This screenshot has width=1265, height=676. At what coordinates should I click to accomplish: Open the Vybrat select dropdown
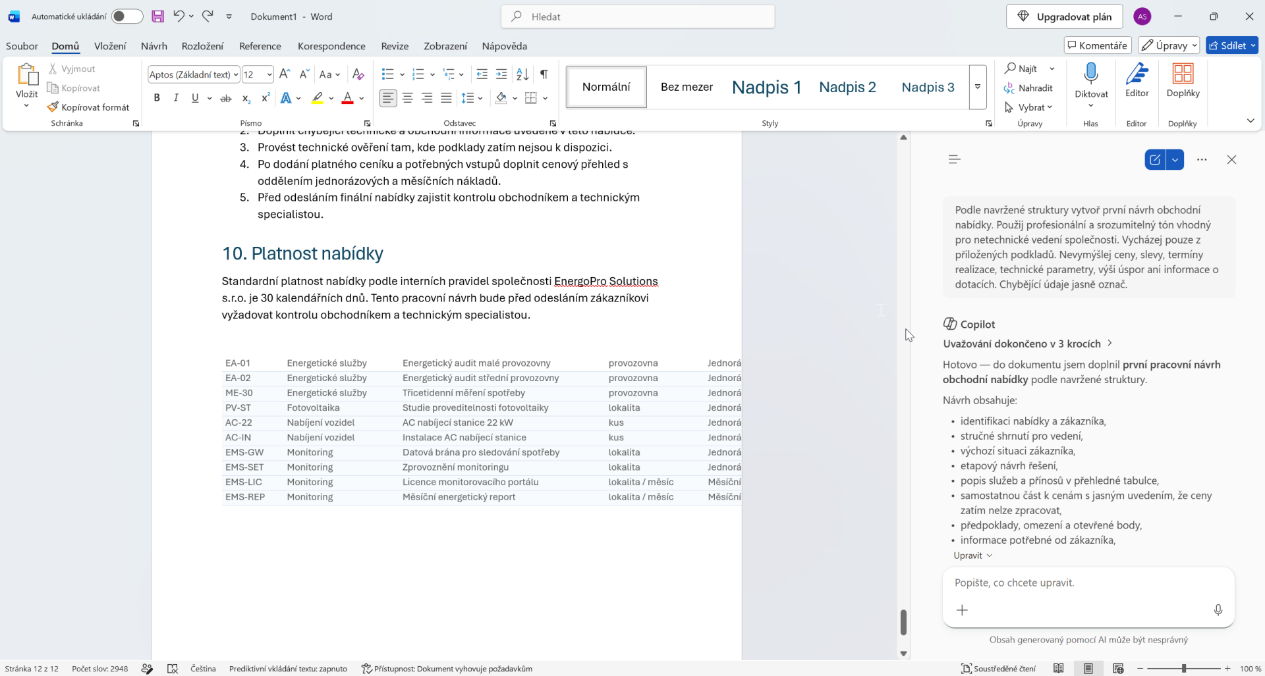coord(1028,107)
